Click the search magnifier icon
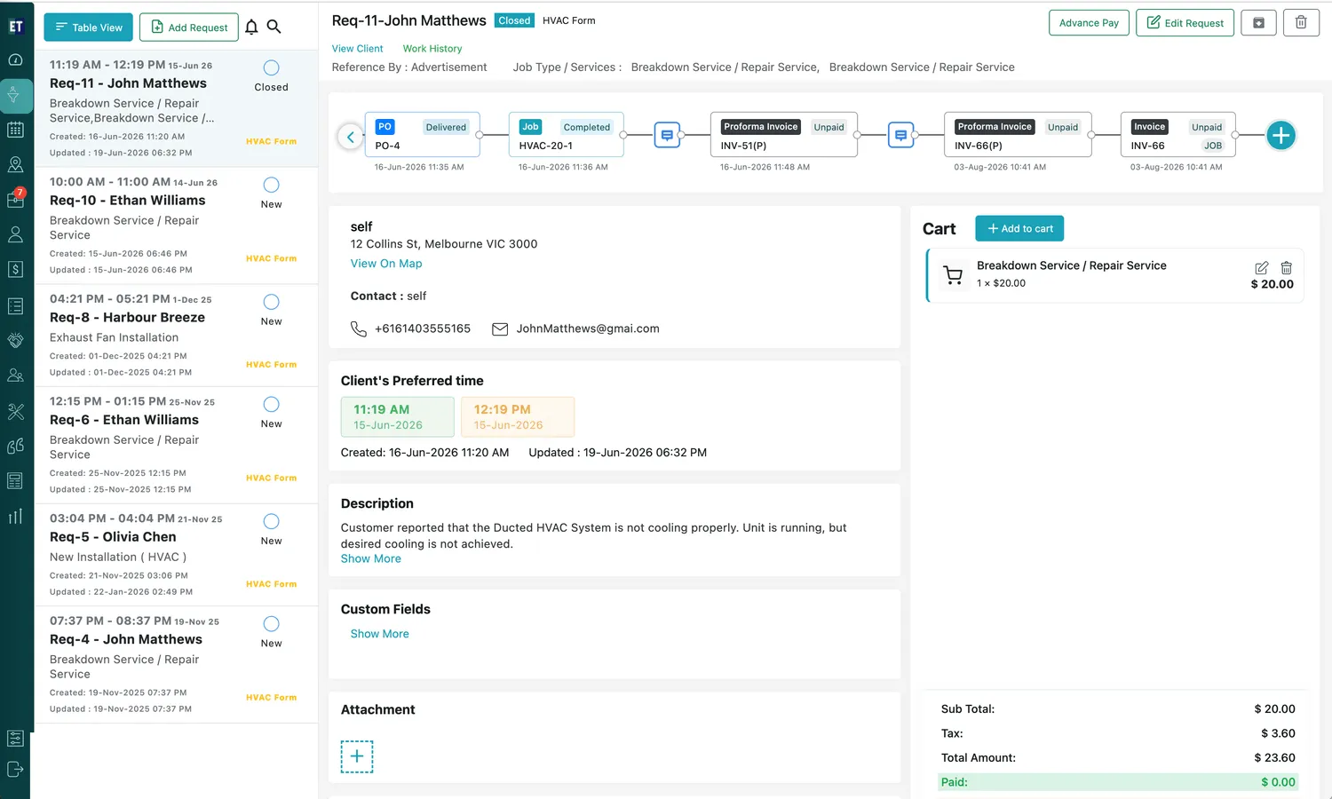The width and height of the screenshot is (1332, 799). (x=274, y=28)
